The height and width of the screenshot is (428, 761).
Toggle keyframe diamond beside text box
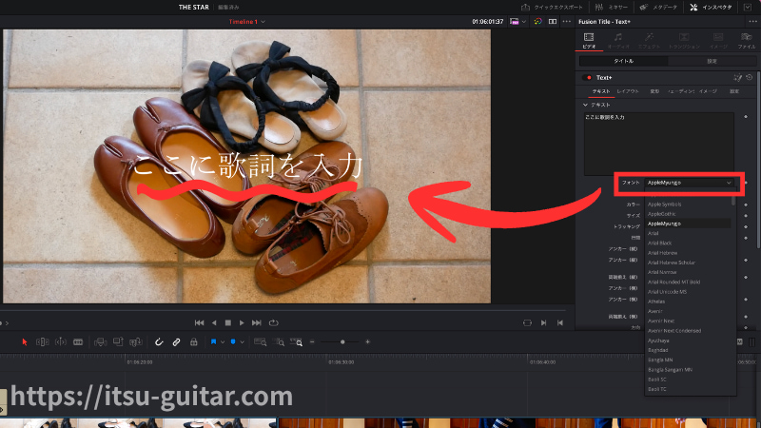[746, 117]
